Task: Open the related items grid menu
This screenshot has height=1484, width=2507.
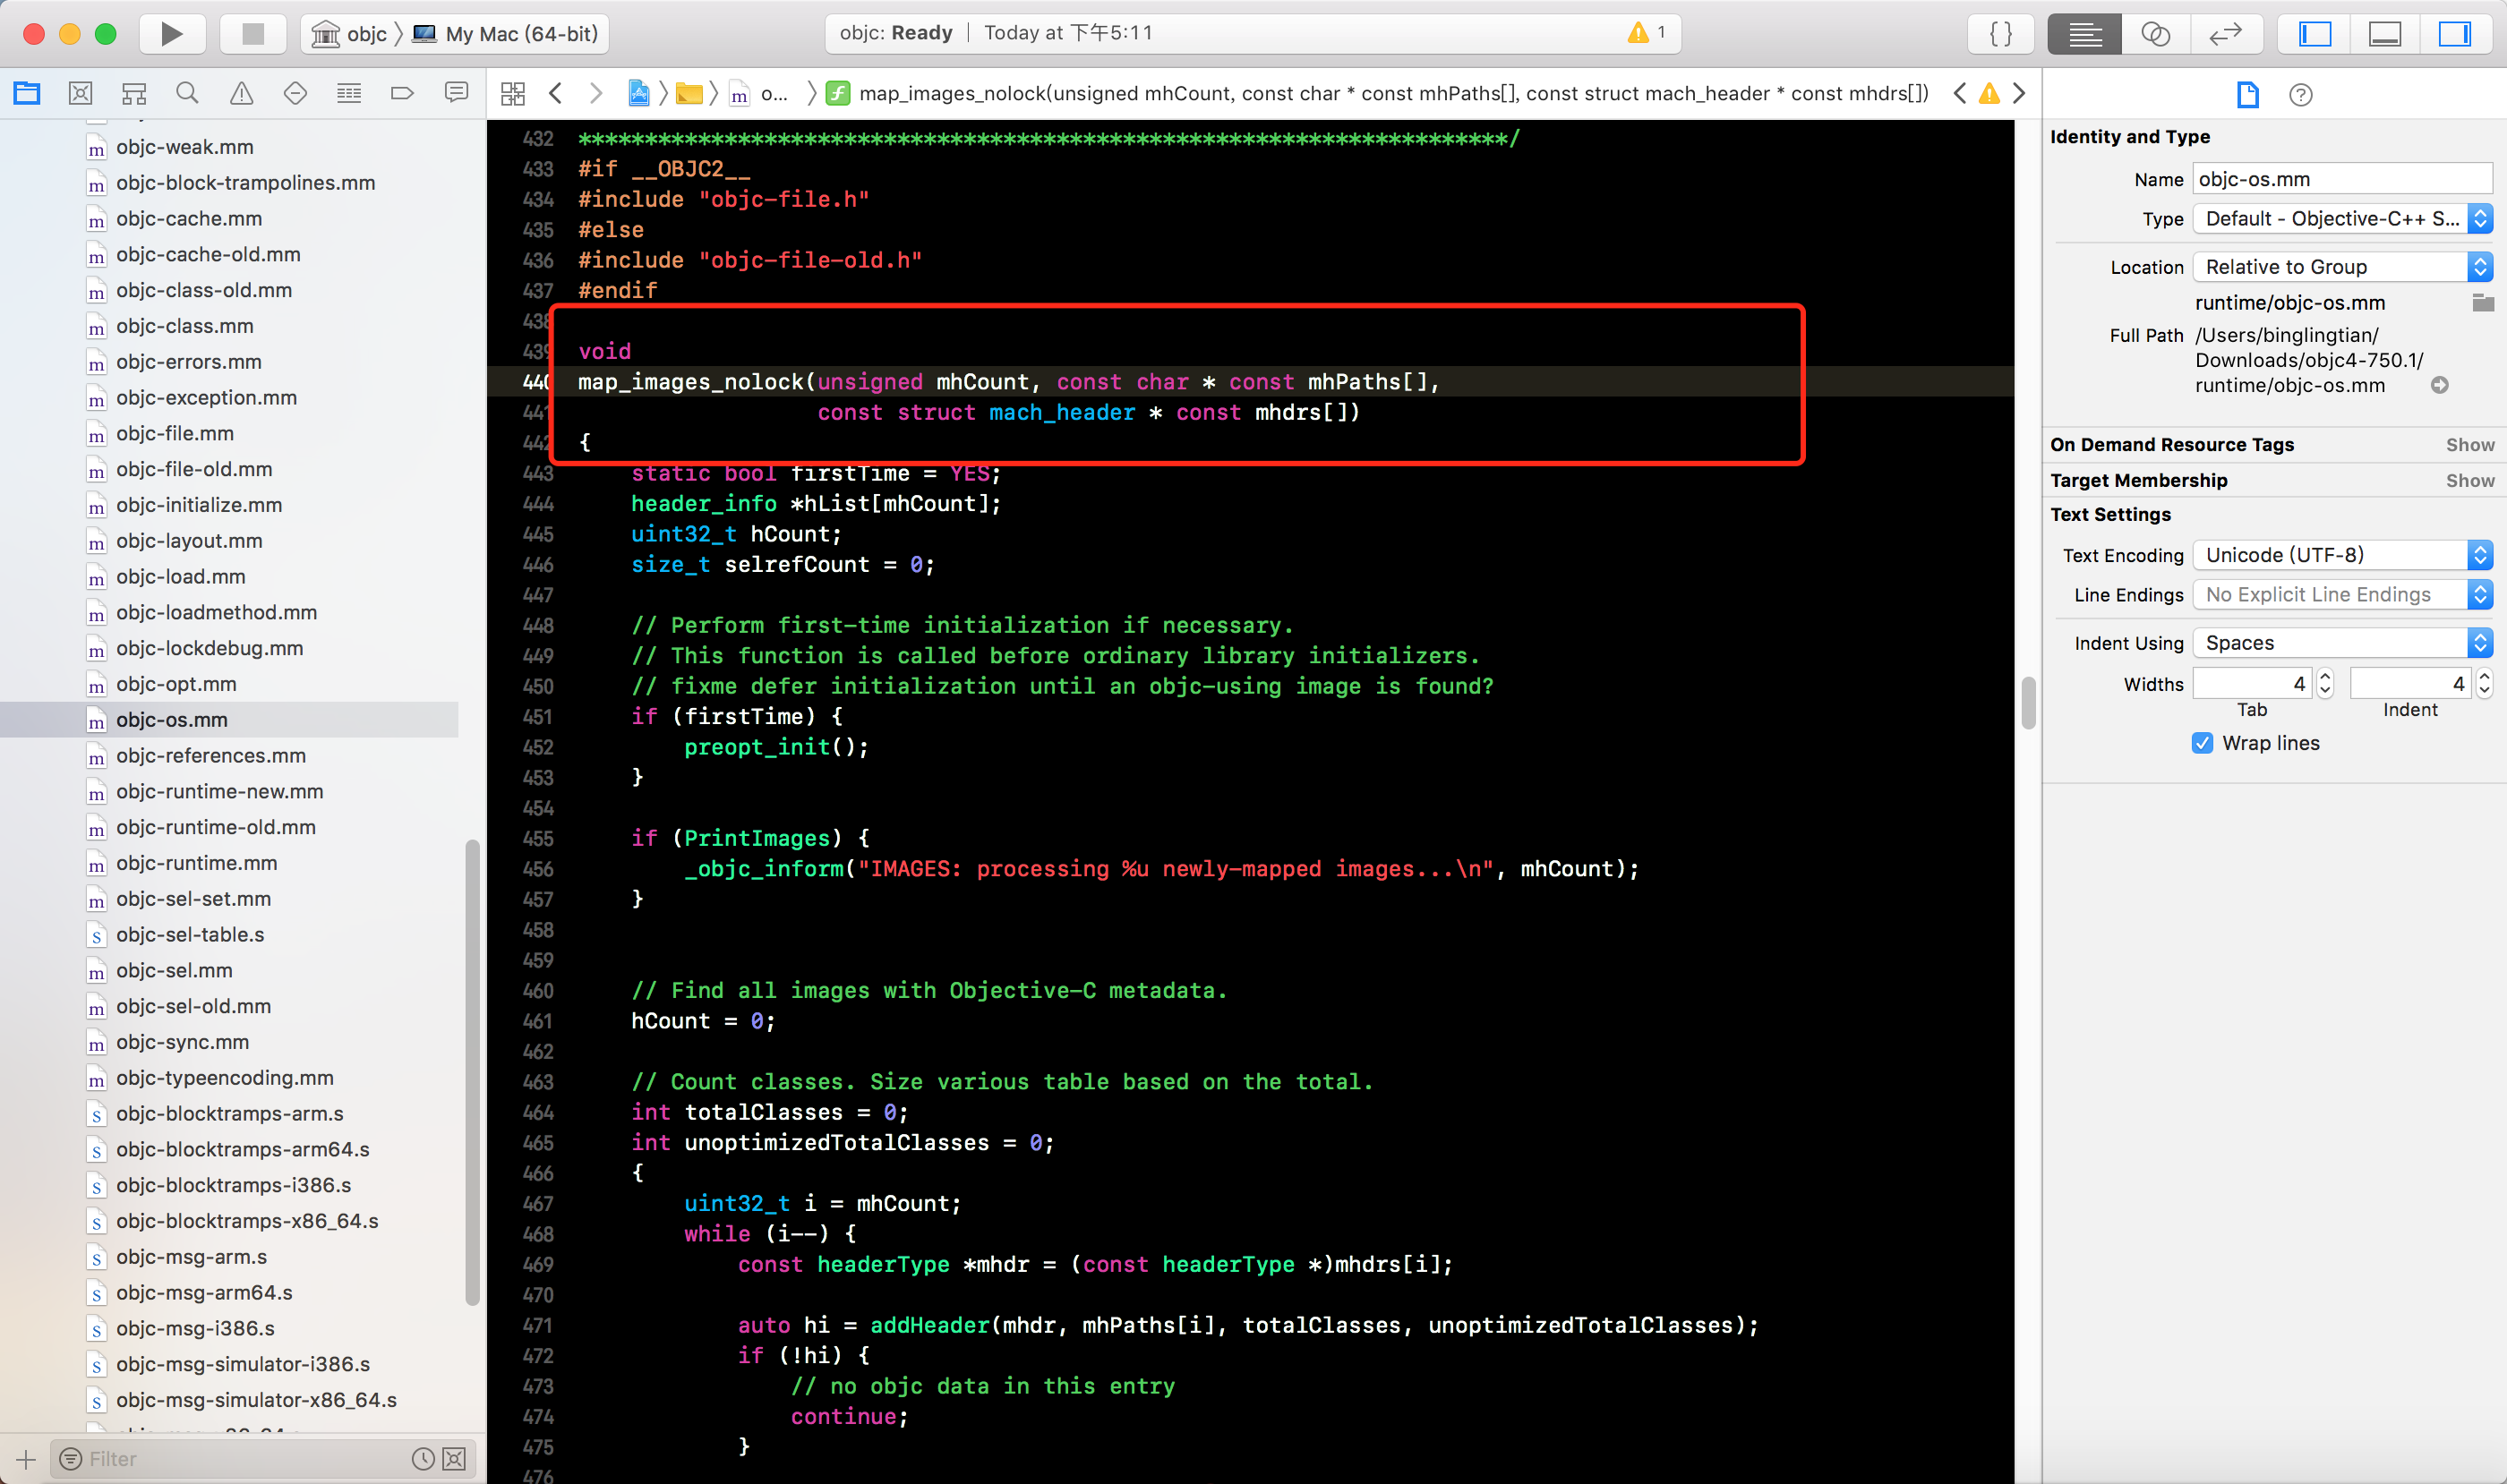Action: click(x=513, y=94)
